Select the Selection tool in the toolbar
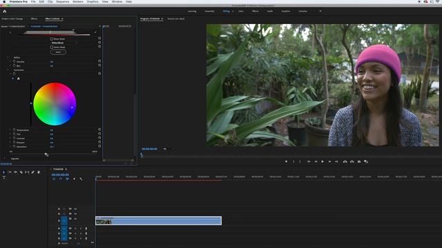Screen dimensions: 442x248 click(3, 172)
